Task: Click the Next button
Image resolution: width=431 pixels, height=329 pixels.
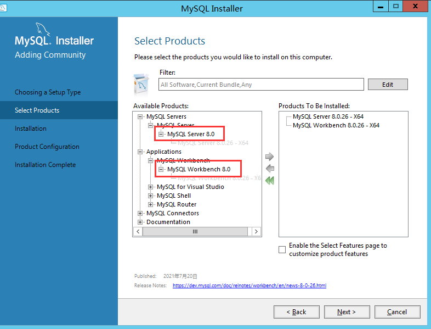Action: [347, 312]
